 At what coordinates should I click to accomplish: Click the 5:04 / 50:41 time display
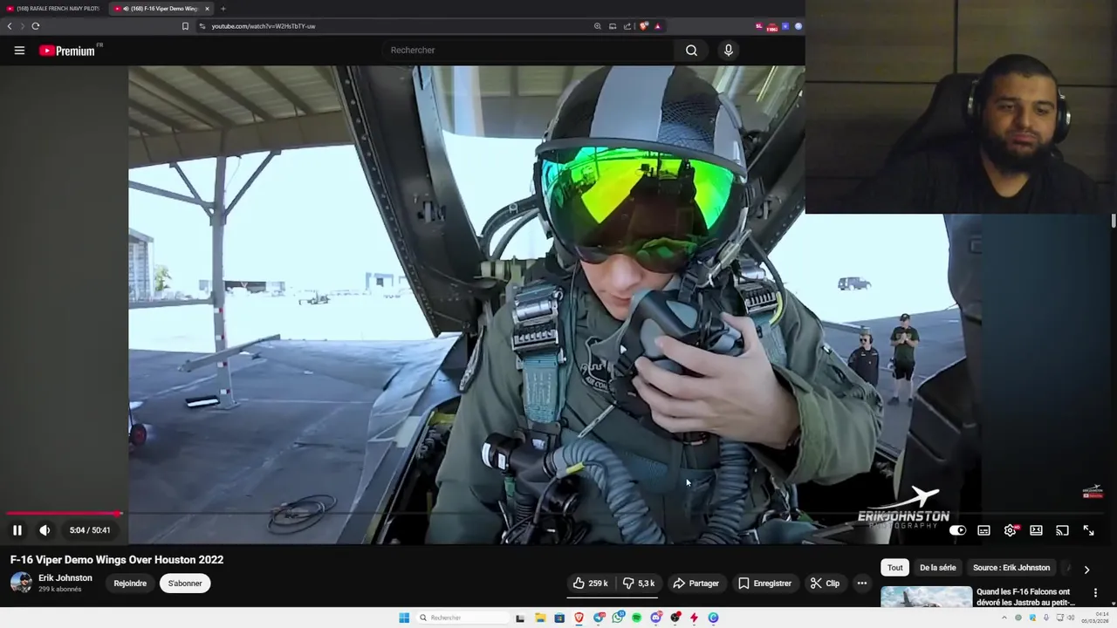(90, 530)
